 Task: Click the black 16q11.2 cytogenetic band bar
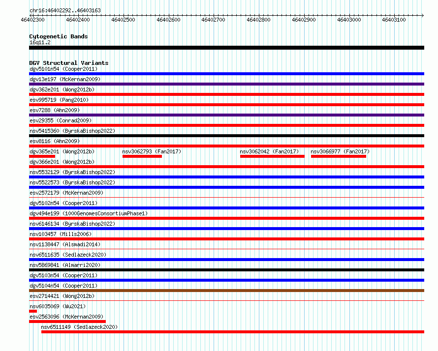click(226, 48)
